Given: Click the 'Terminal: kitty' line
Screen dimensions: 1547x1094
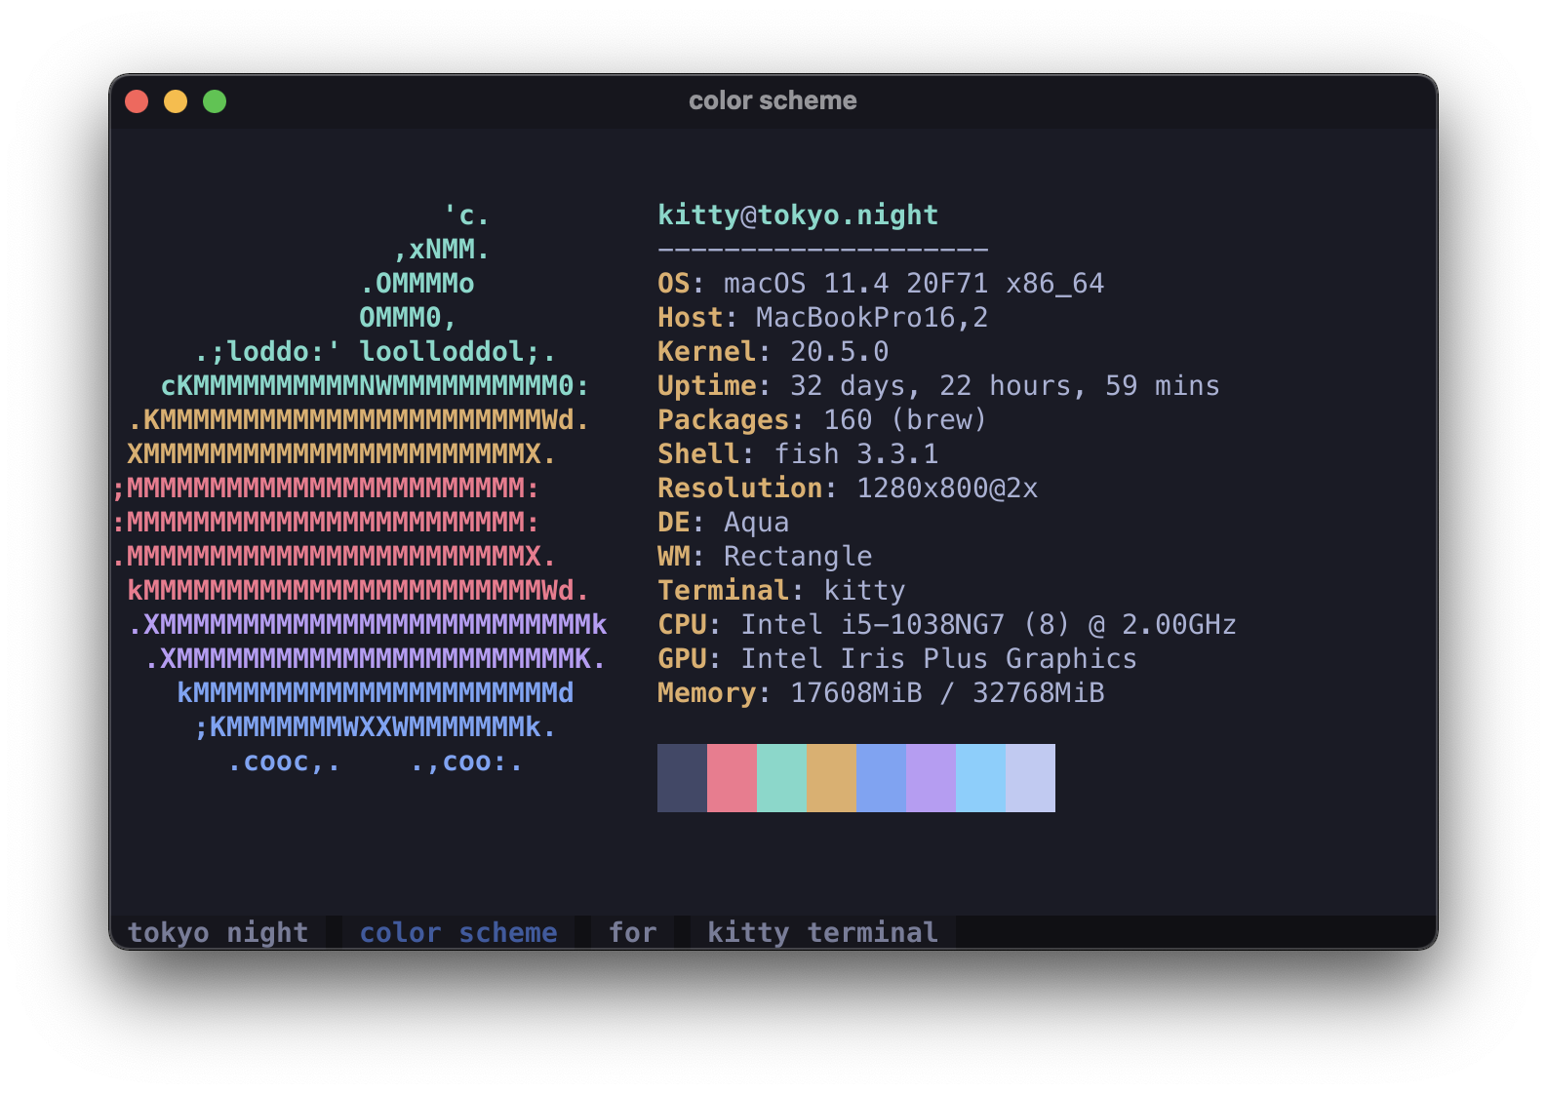Looking at the screenshot, I should click(781, 591).
